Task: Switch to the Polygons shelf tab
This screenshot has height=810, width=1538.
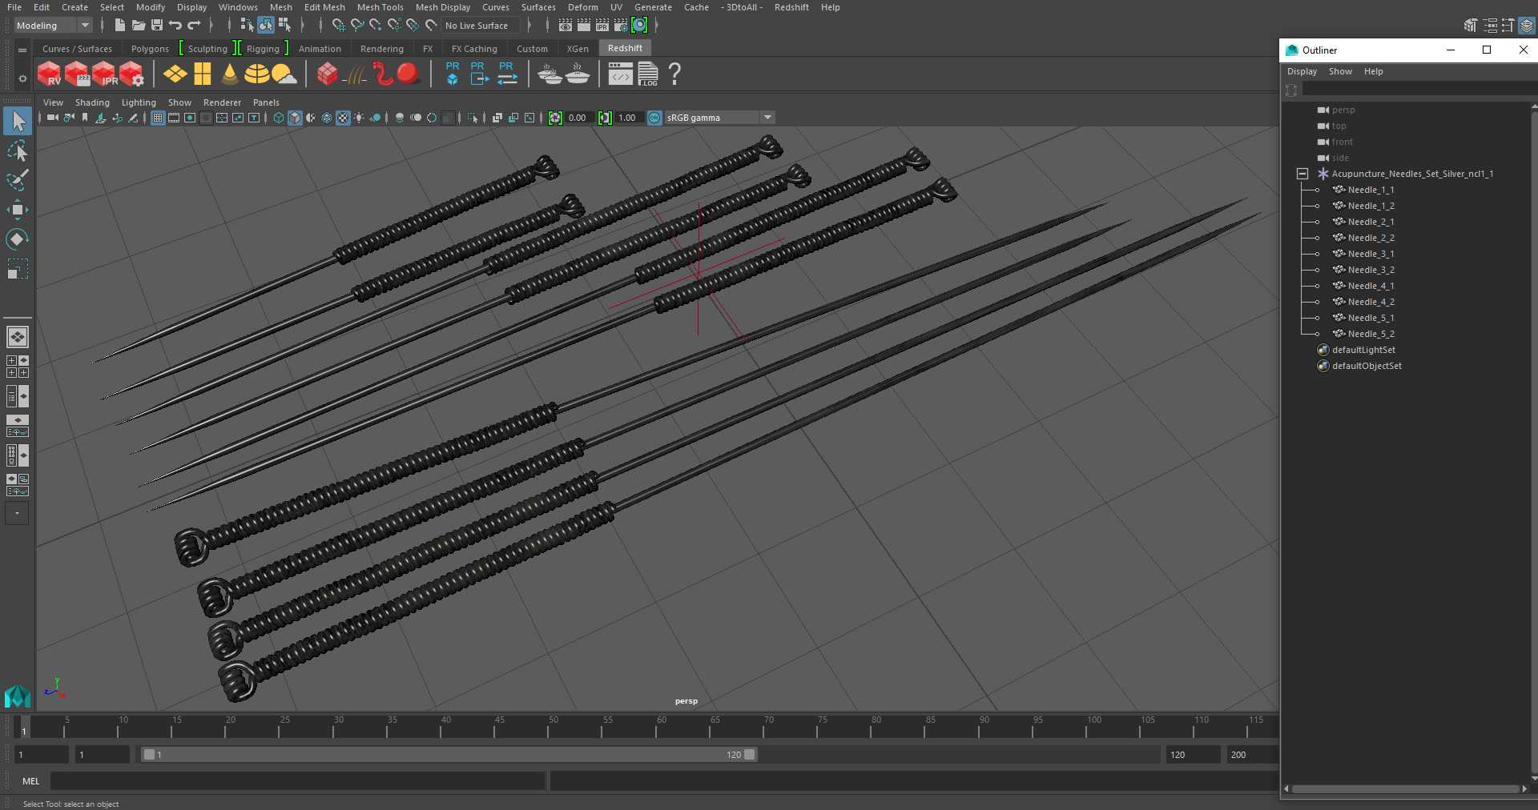Action: (150, 49)
